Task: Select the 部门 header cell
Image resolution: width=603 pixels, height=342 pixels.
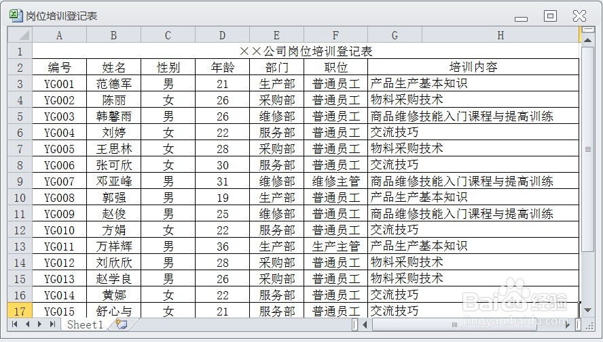Action: (276, 67)
